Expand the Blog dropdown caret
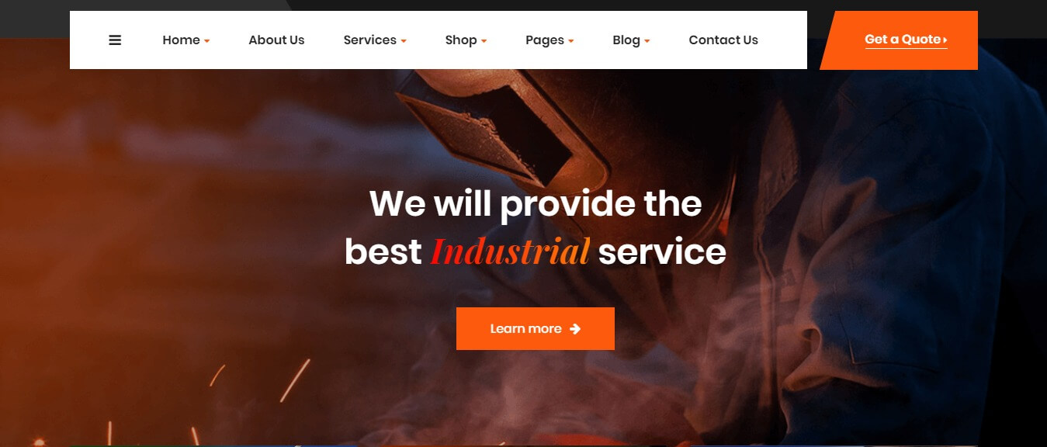This screenshot has width=1047, height=447. click(x=647, y=41)
